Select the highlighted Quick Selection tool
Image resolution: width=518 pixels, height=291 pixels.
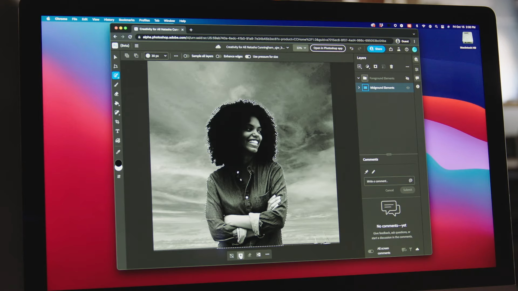[116, 75]
